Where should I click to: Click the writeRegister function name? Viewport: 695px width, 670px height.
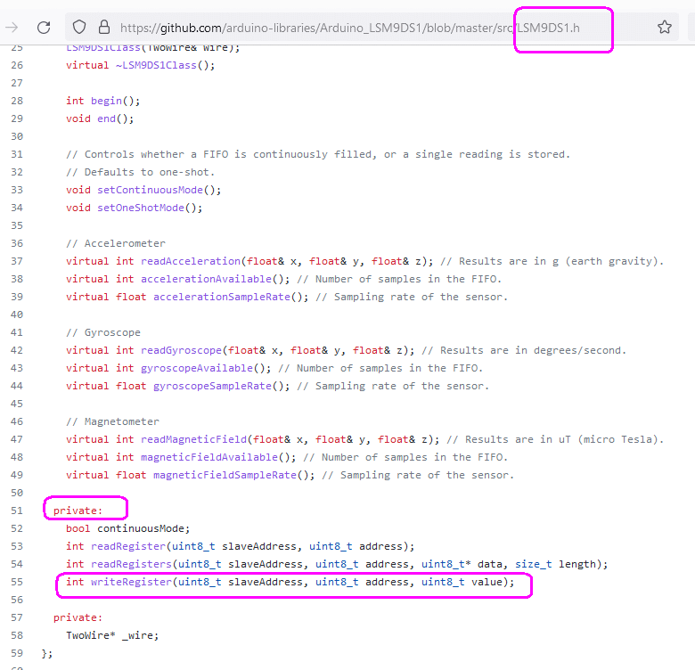click(x=131, y=582)
